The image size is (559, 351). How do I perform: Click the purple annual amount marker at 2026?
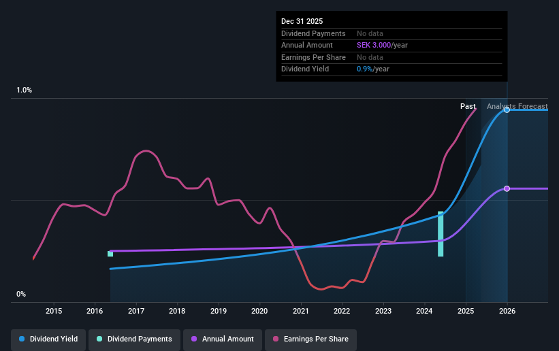click(x=507, y=188)
